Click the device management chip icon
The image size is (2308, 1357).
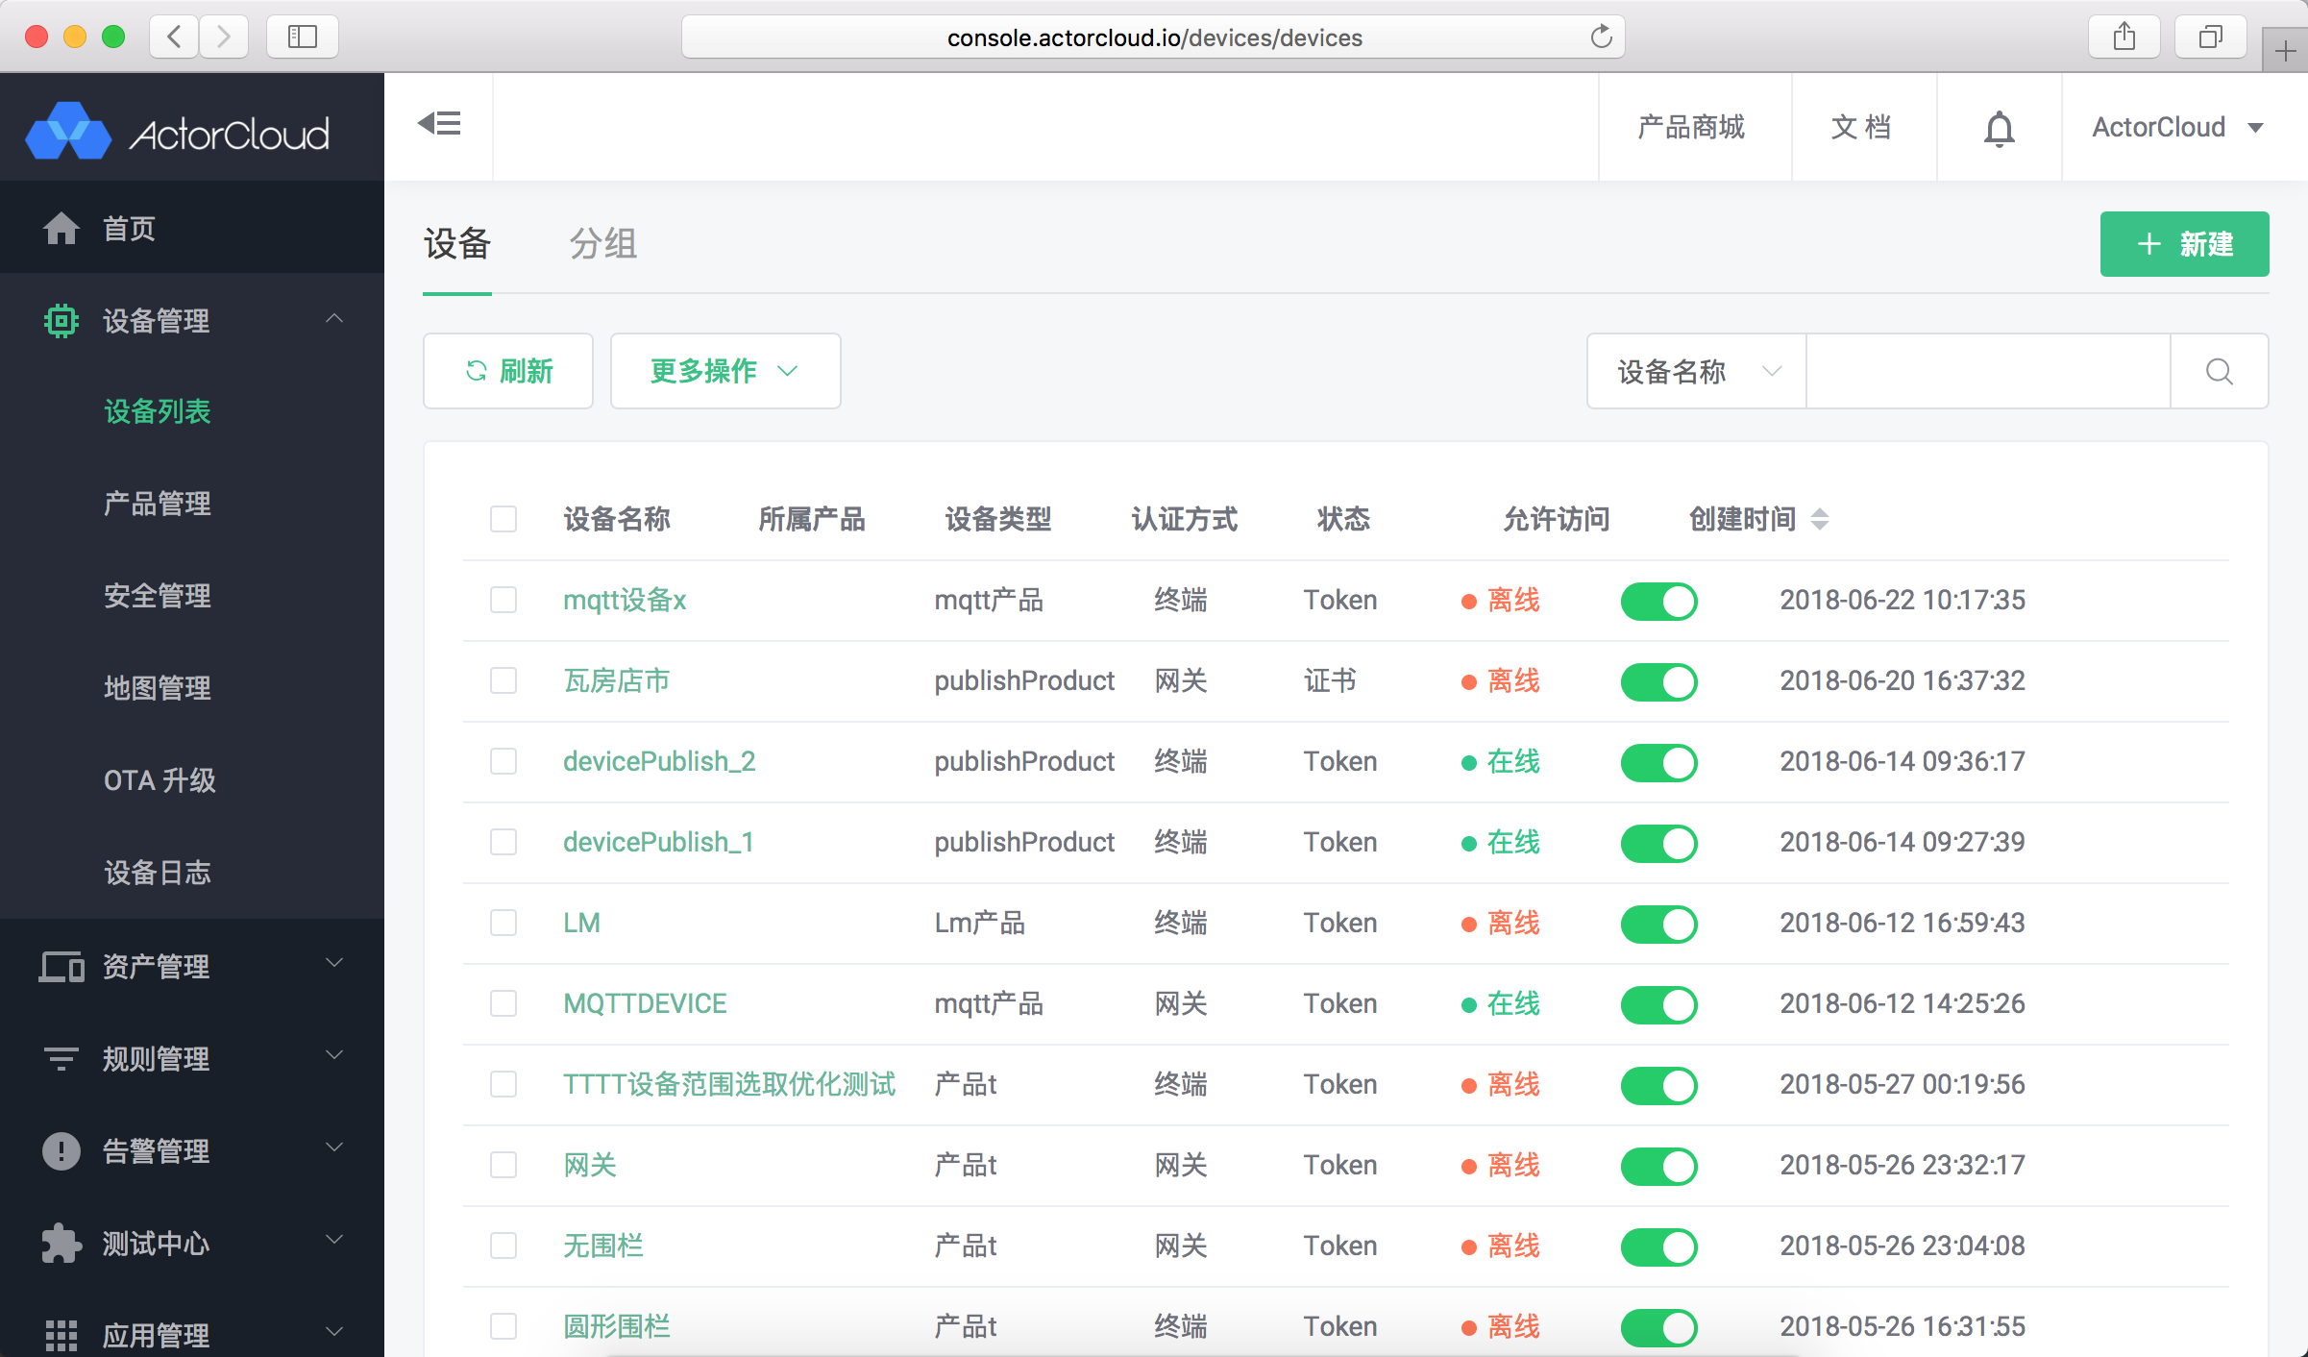[x=61, y=320]
